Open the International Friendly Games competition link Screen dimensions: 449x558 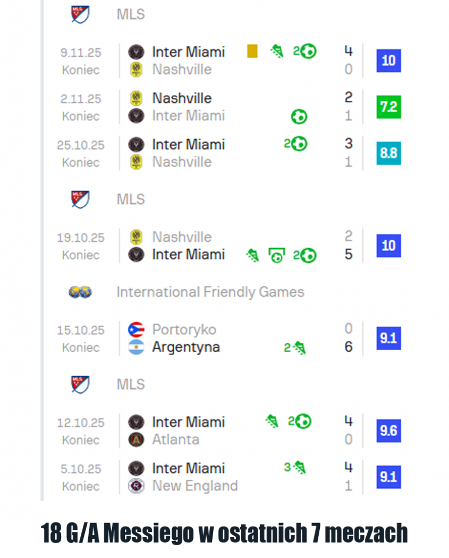[210, 292]
